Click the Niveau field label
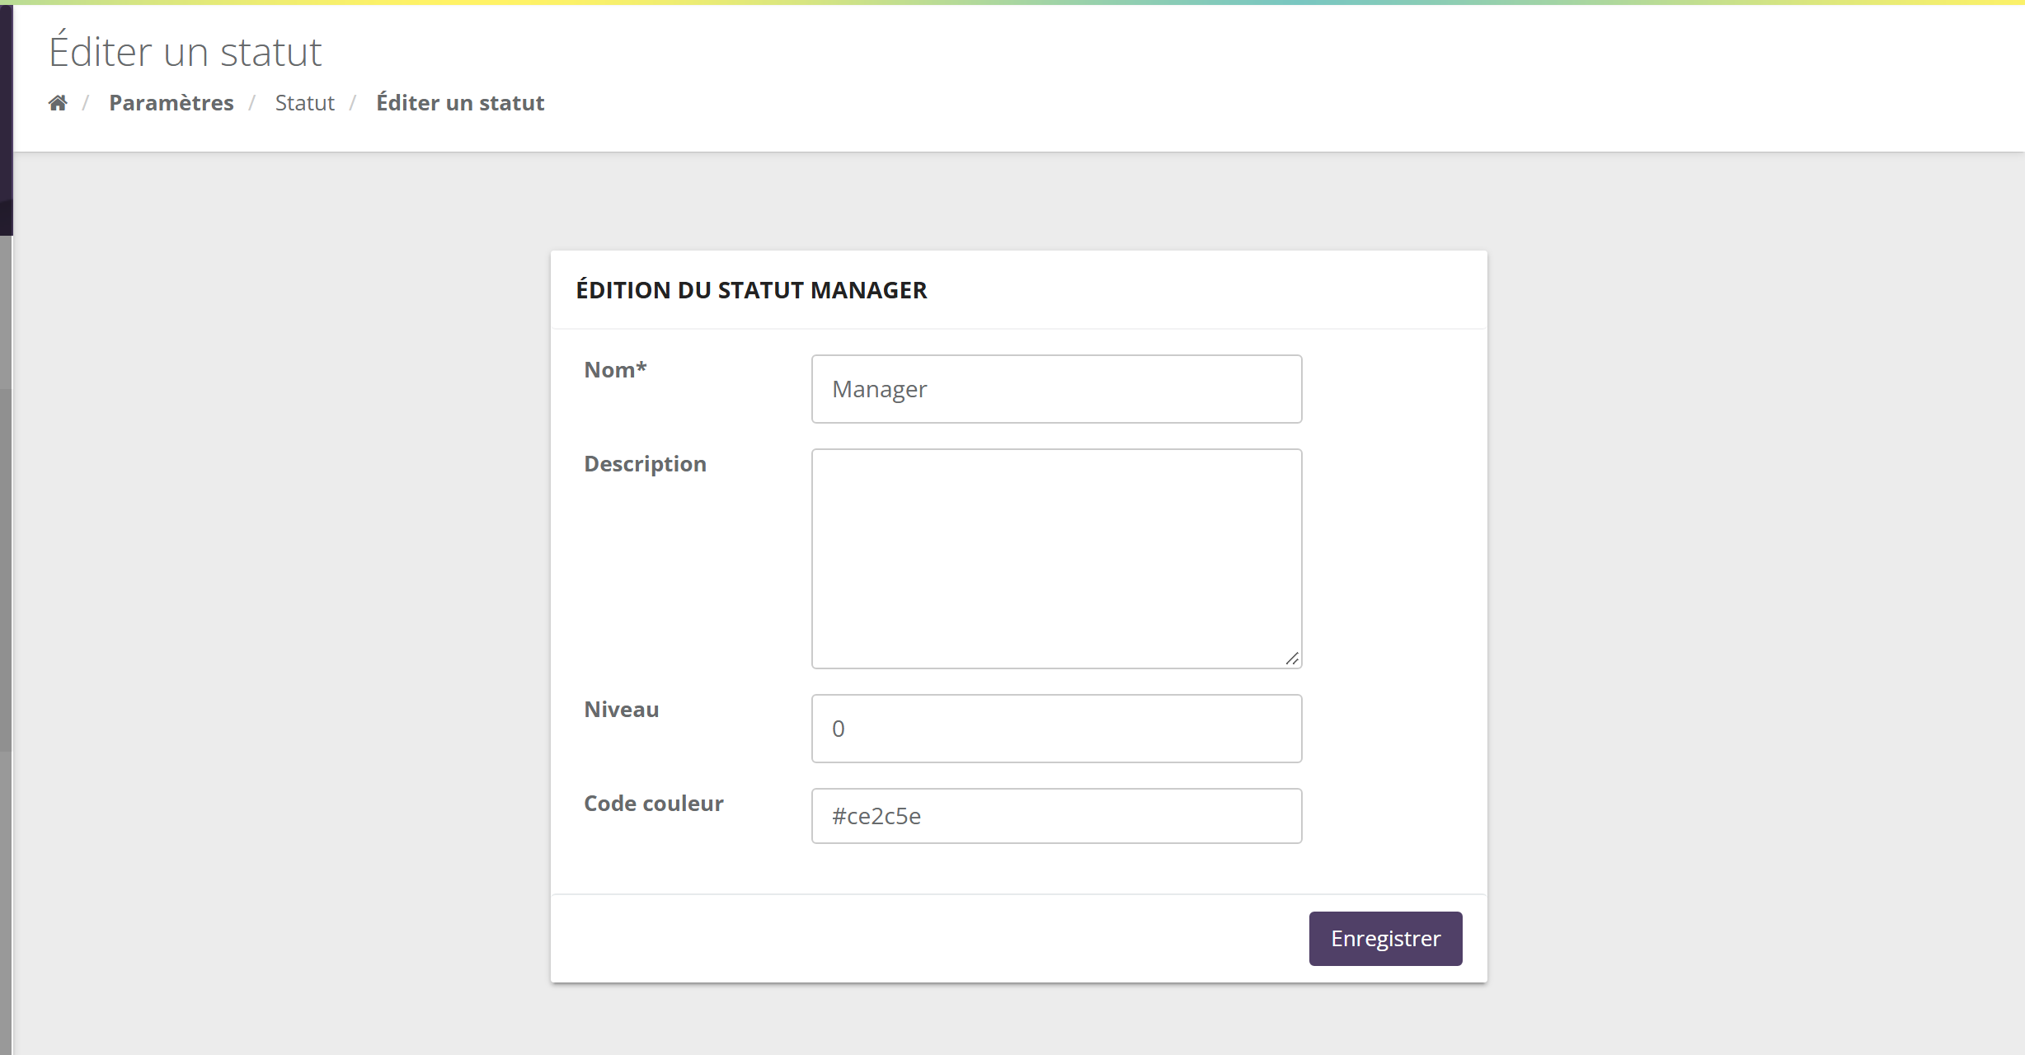Image resolution: width=2025 pixels, height=1055 pixels. coord(621,710)
